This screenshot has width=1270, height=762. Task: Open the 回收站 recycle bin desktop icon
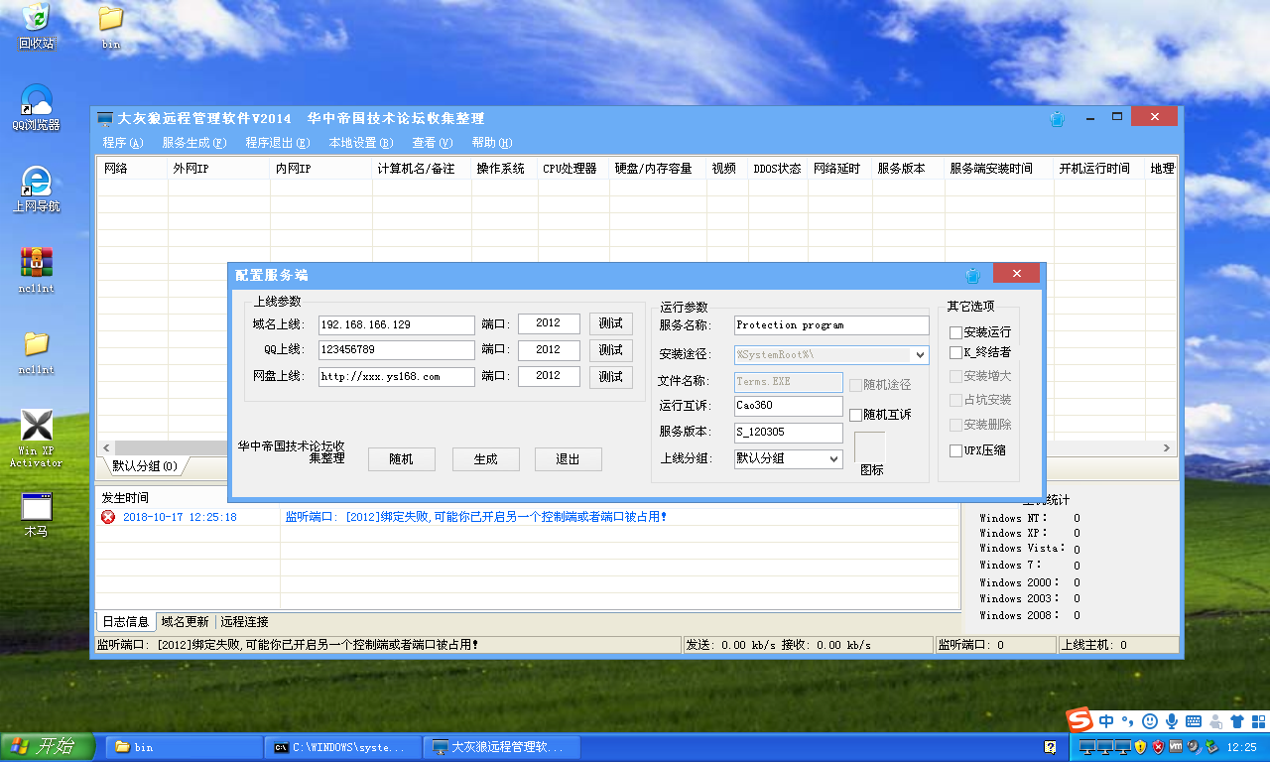(36, 25)
